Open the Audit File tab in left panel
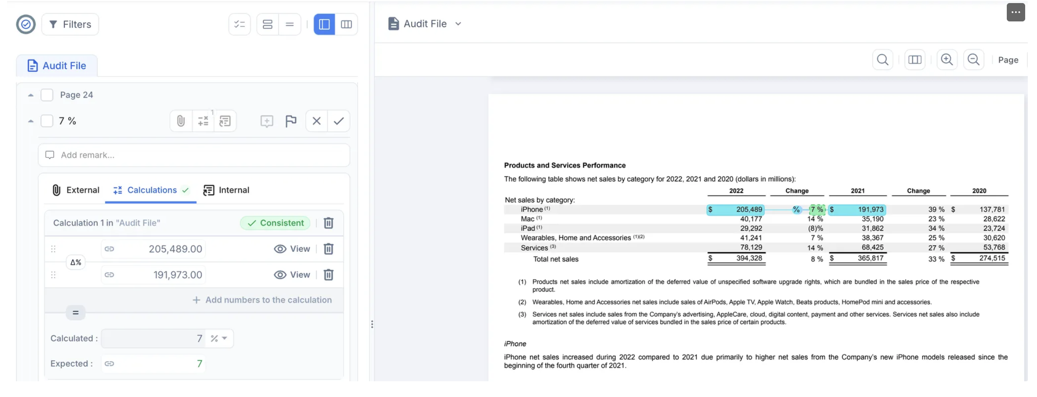 coord(57,66)
